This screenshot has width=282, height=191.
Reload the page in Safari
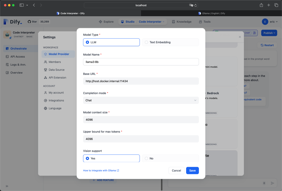point(196,5)
